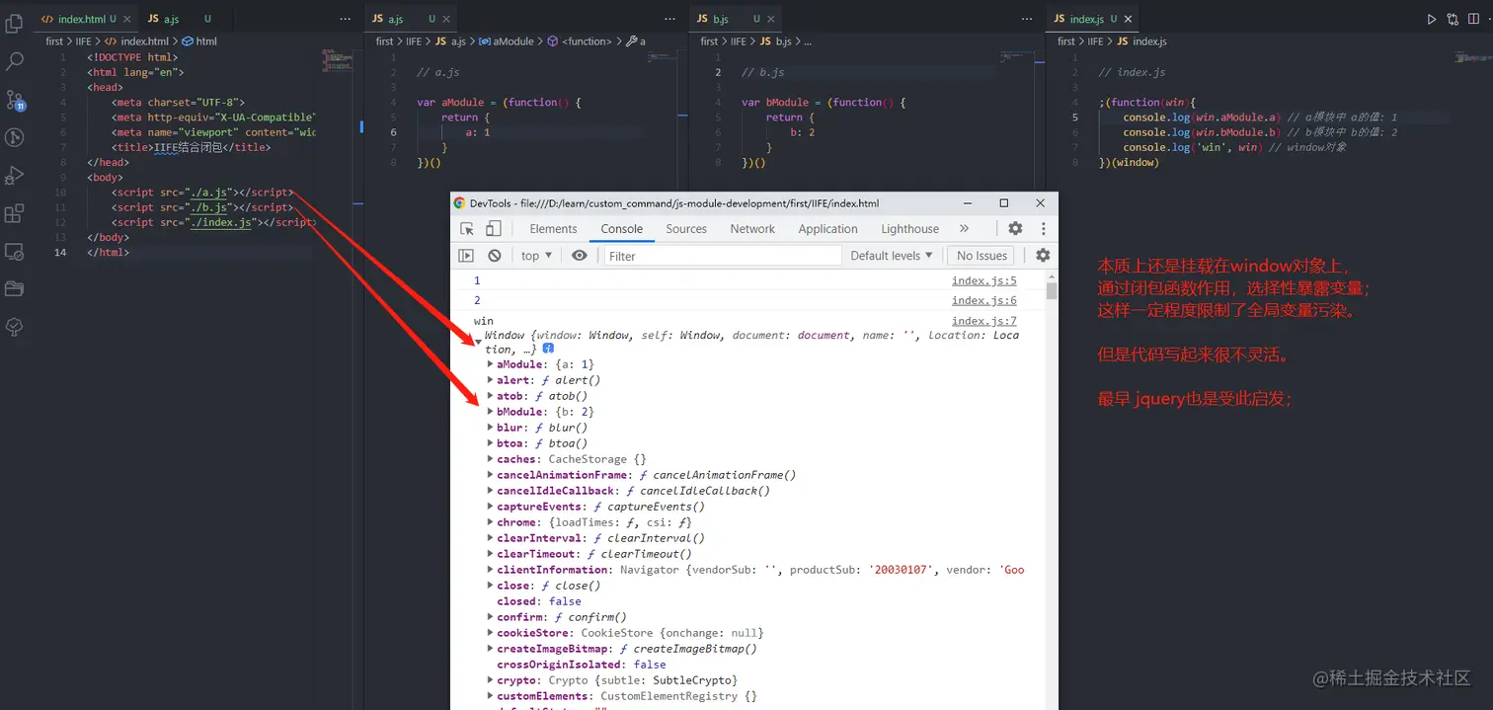Click aModule breadcrumb in a.js editor
This screenshot has height=710, width=1493.
[x=513, y=41]
